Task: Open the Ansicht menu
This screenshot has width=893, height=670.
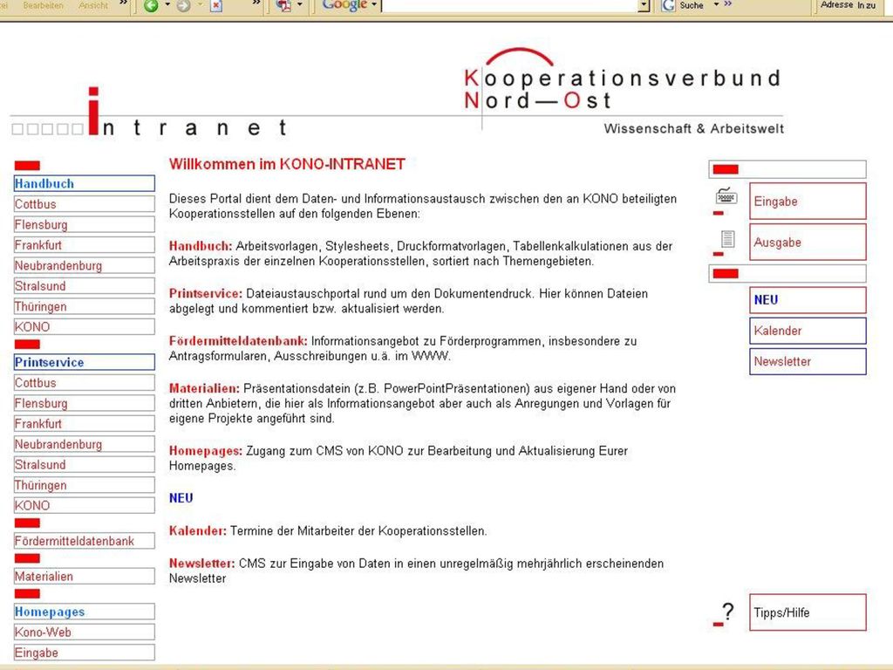Action: [x=93, y=5]
